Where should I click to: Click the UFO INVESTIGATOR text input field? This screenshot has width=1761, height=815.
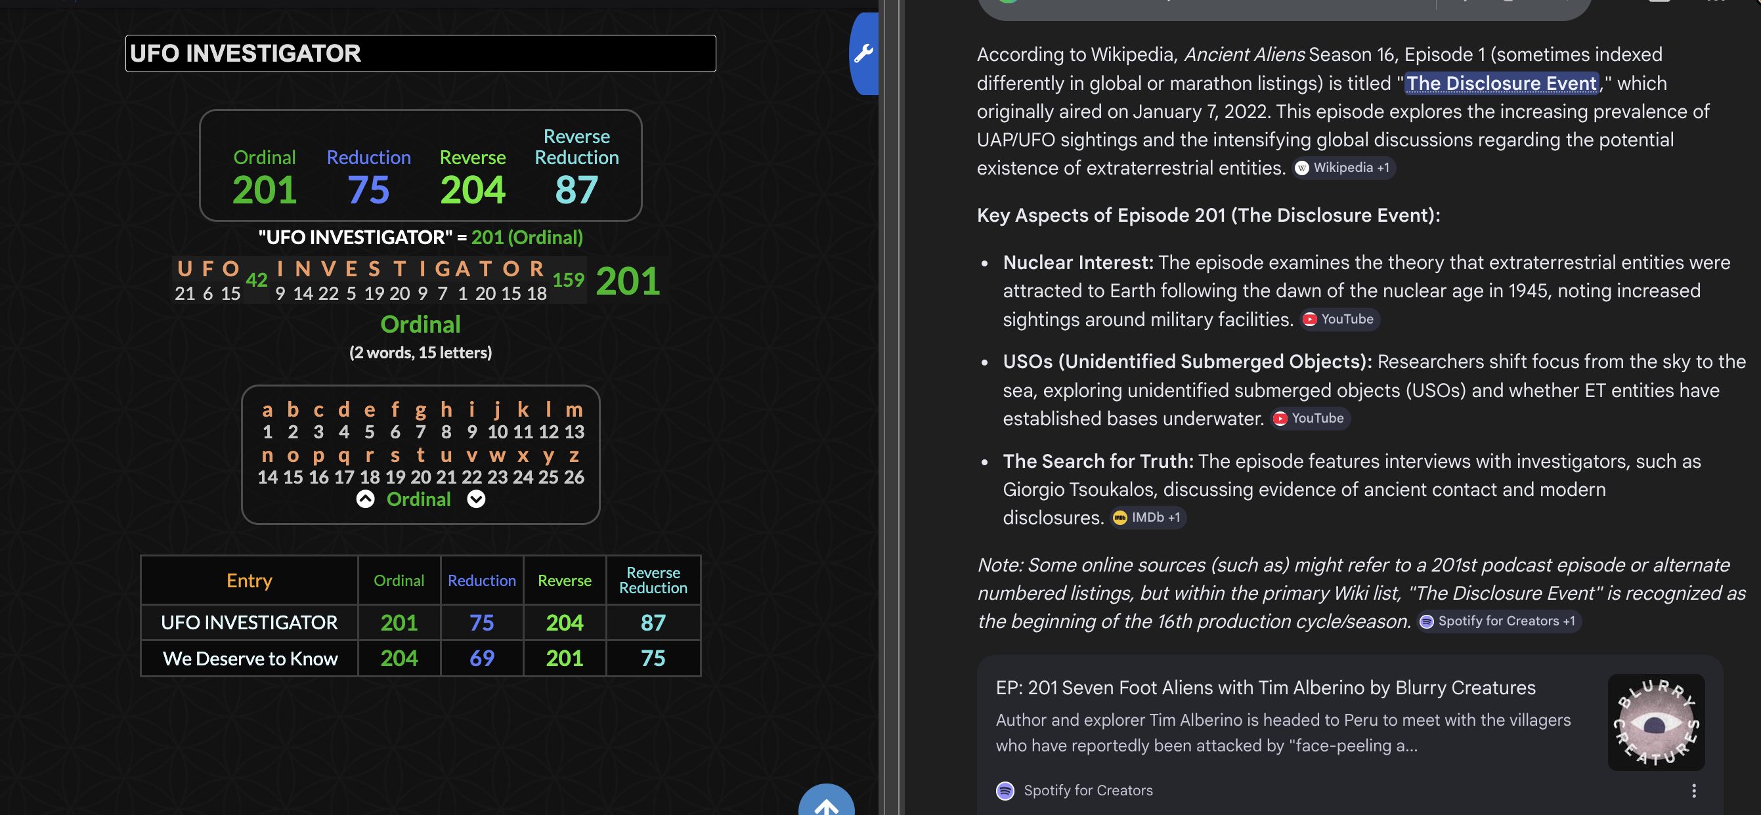(x=420, y=53)
